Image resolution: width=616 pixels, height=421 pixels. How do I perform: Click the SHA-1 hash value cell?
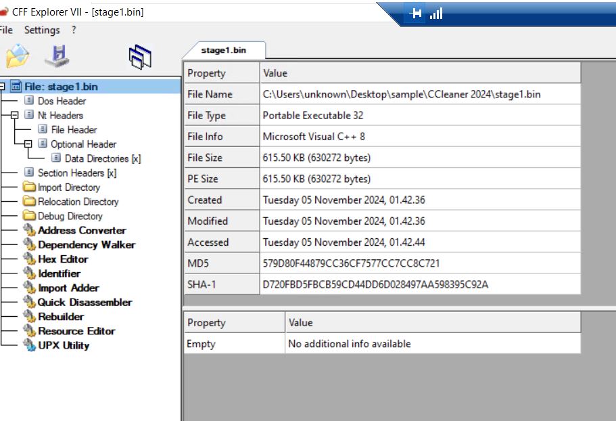tap(375, 284)
